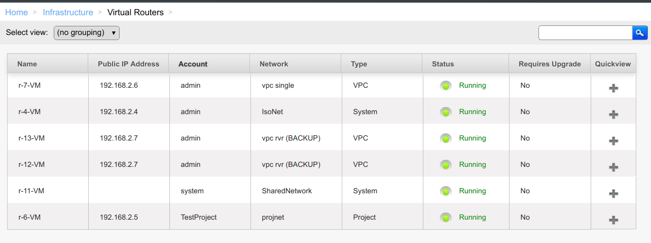Open quickview for r-11-VM router
The image size is (651, 243).
(613, 194)
